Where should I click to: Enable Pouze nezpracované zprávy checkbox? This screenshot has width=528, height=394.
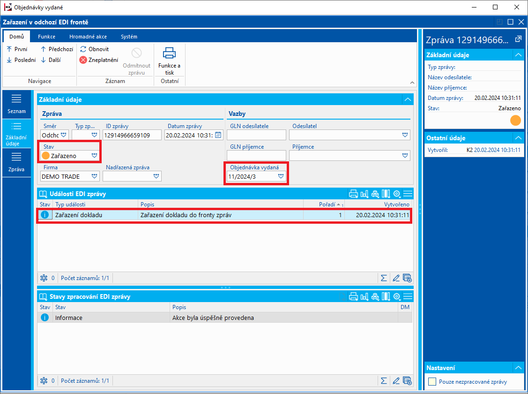[432, 382]
